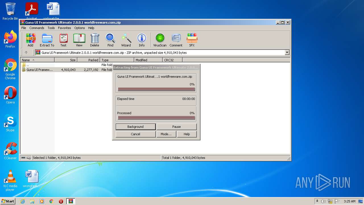Image resolution: width=364 pixels, height=205 pixels.
Task: Select the CCleaner desktop shortcut
Action: [x=10, y=151]
